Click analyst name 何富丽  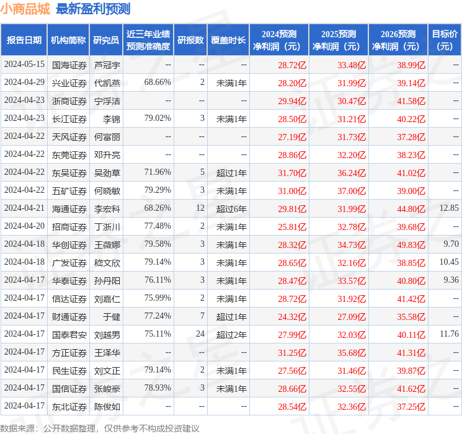(x=107, y=137)
